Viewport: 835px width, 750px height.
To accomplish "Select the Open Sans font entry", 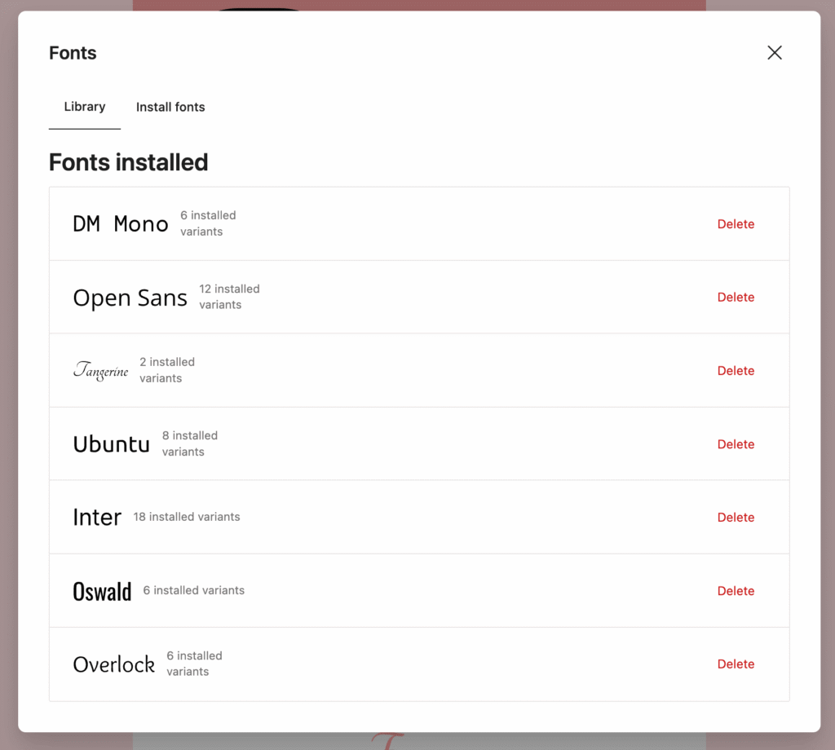I will (x=130, y=297).
